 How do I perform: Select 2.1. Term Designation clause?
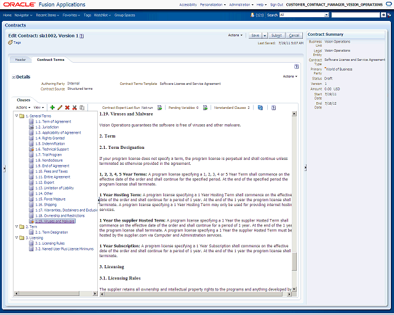pos(52,232)
